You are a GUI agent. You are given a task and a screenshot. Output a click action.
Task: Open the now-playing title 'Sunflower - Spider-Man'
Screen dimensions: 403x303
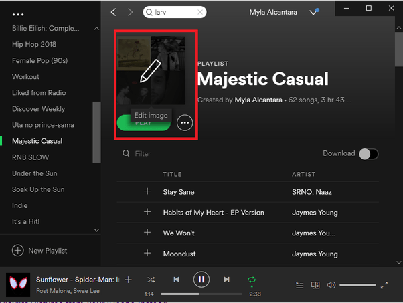tap(78, 280)
